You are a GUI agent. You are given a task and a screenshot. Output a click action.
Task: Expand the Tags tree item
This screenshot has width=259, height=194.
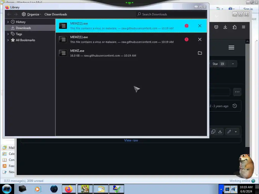click(8, 34)
